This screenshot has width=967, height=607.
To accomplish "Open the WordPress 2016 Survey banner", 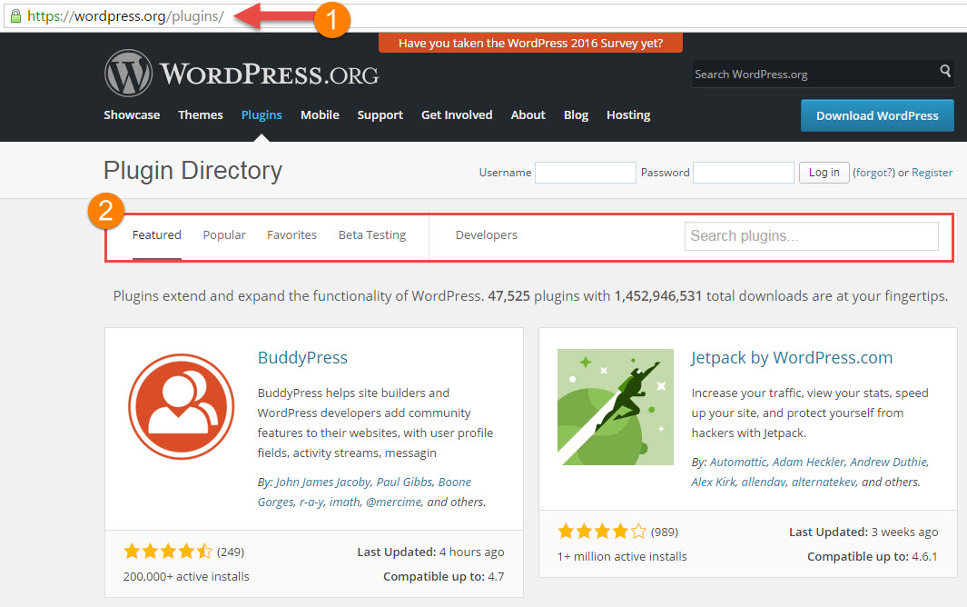I will pos(530,42).
